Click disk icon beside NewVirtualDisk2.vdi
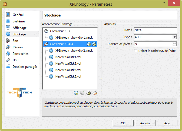This screenshot has height=131, width=182. (51, 63)
